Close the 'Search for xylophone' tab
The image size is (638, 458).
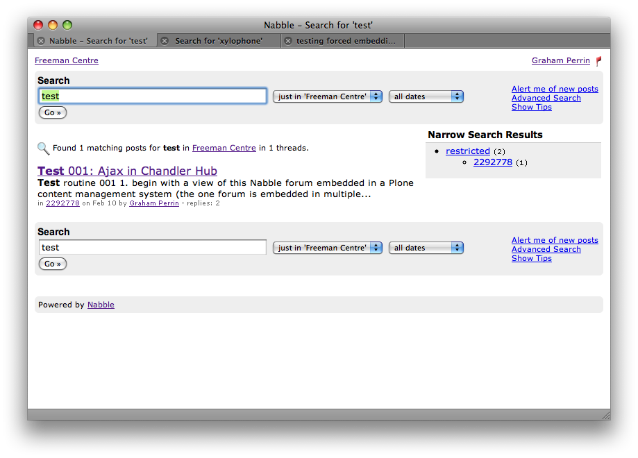165,41
